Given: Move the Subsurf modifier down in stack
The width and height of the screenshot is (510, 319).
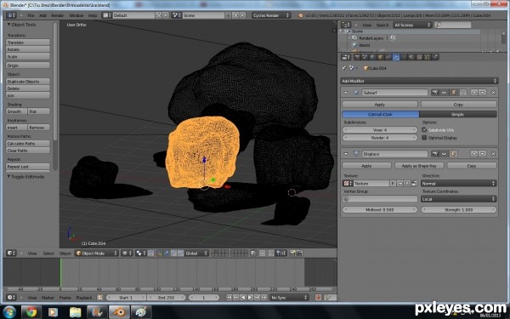Looking at the screenshot, I should click(x=482, y=93).
